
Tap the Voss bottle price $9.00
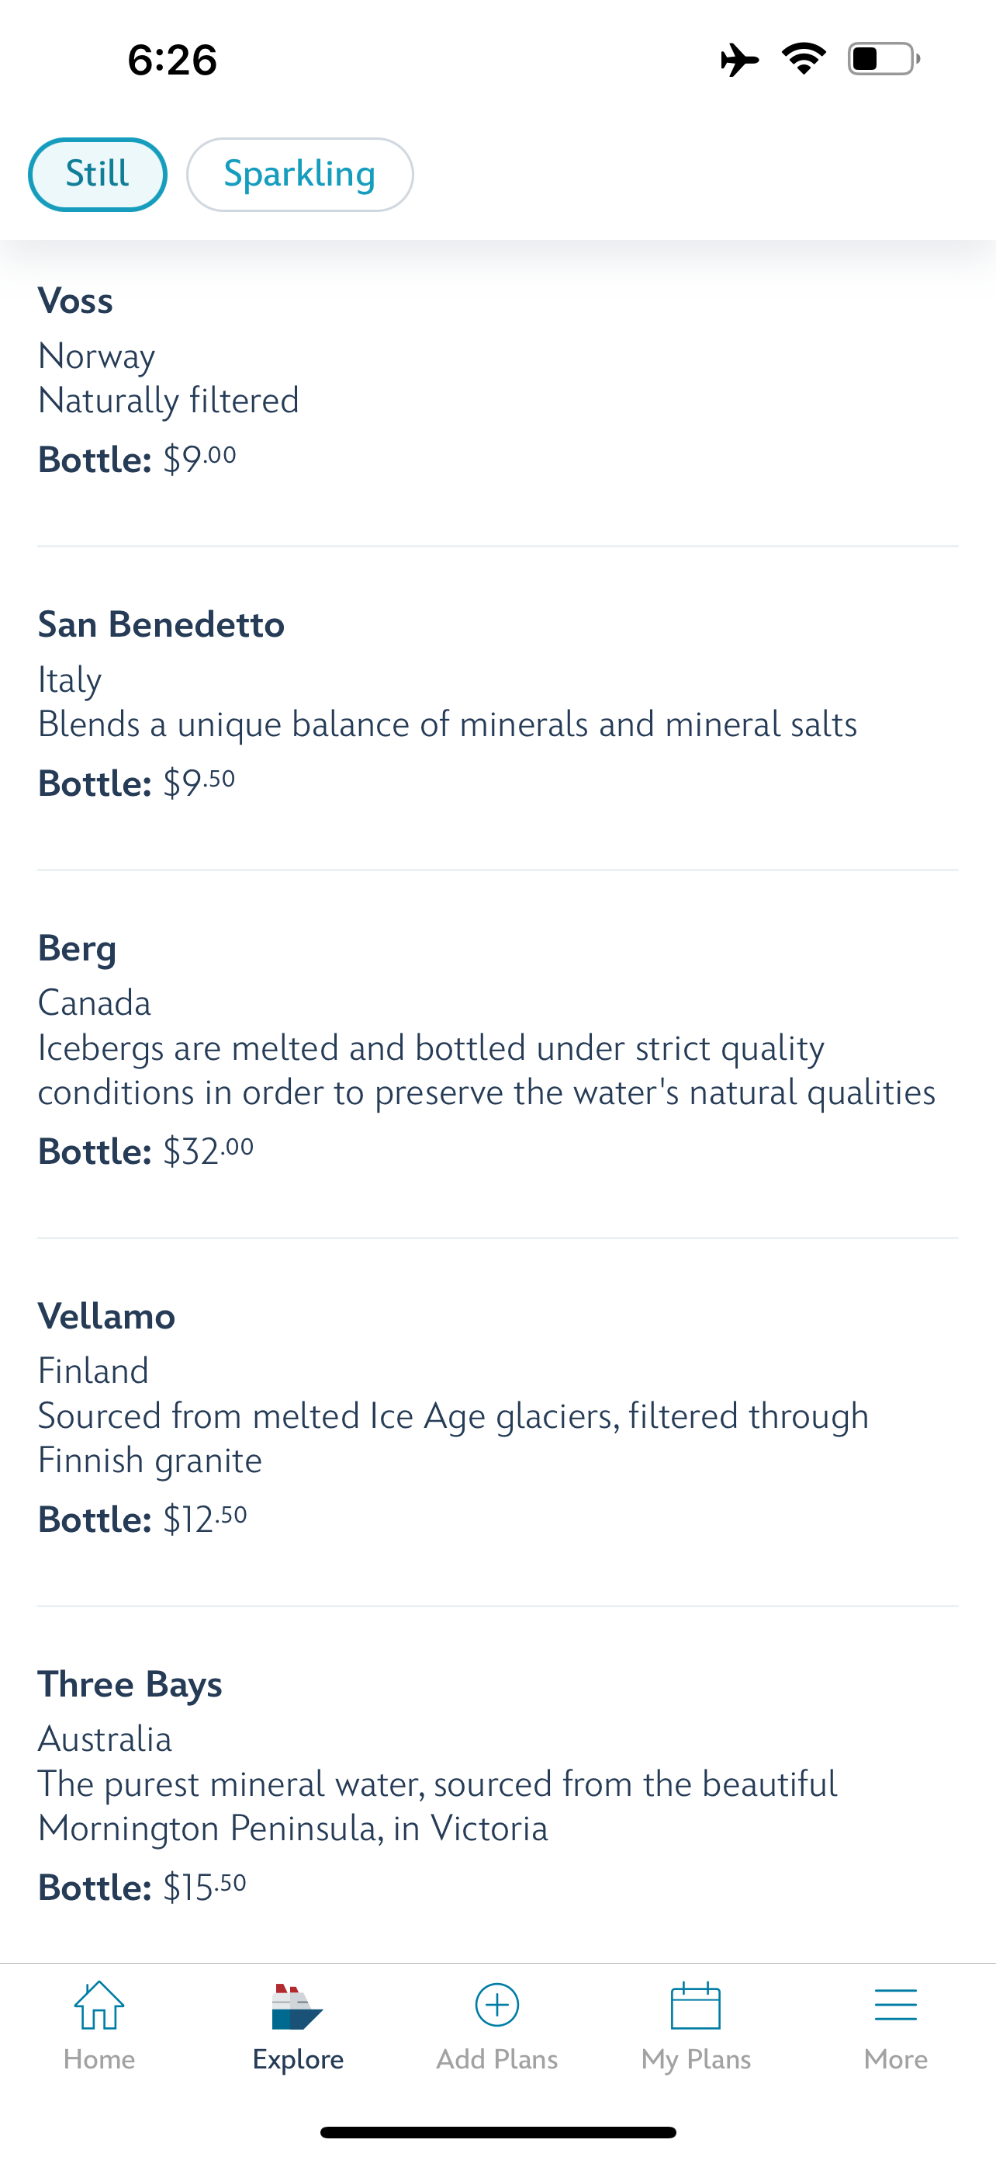(x=199, y=460)
